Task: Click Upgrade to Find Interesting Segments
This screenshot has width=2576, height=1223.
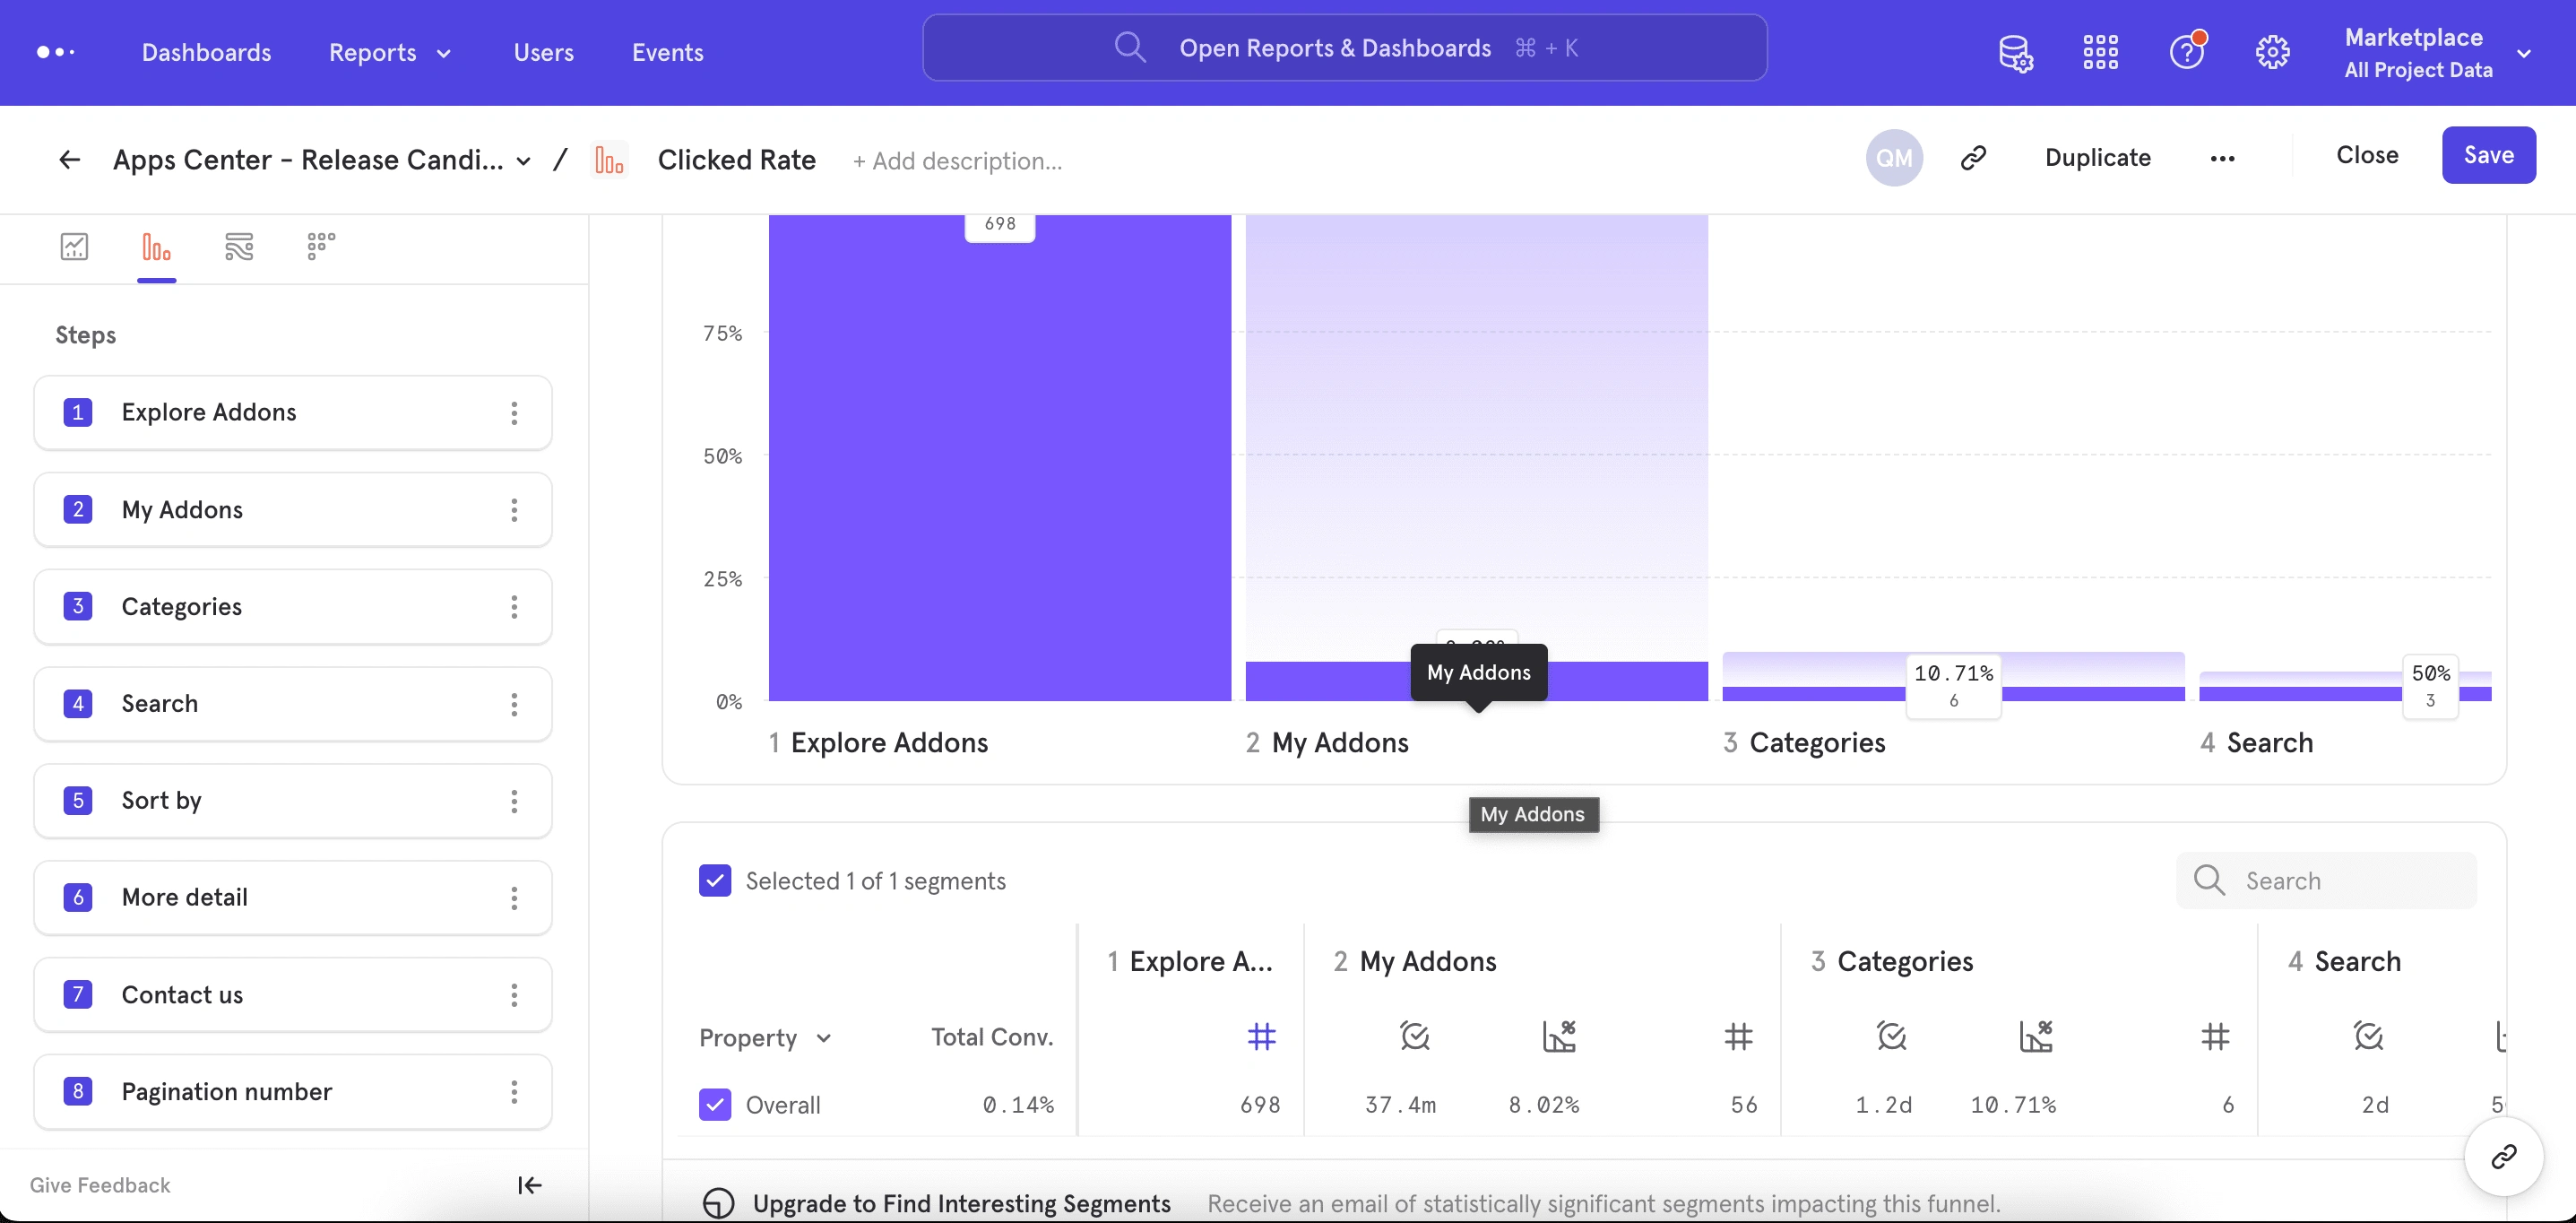Action: click(961, 1203)
